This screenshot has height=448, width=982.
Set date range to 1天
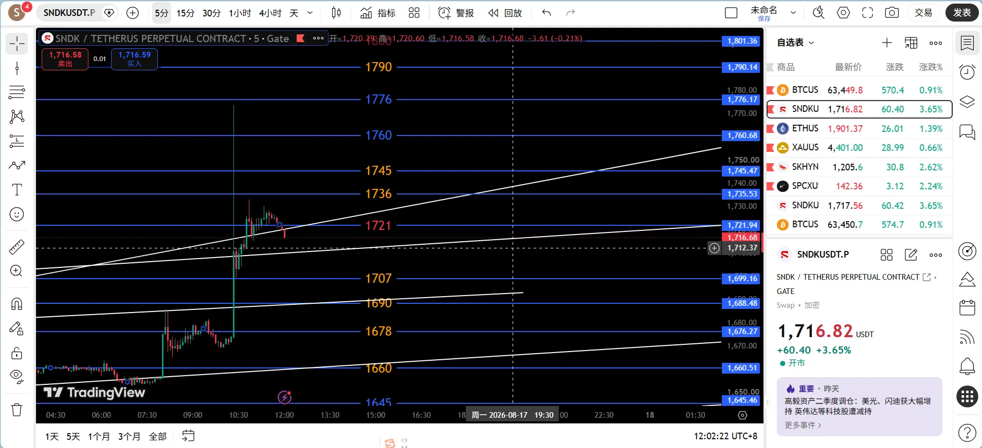click(x=52, y=436)
